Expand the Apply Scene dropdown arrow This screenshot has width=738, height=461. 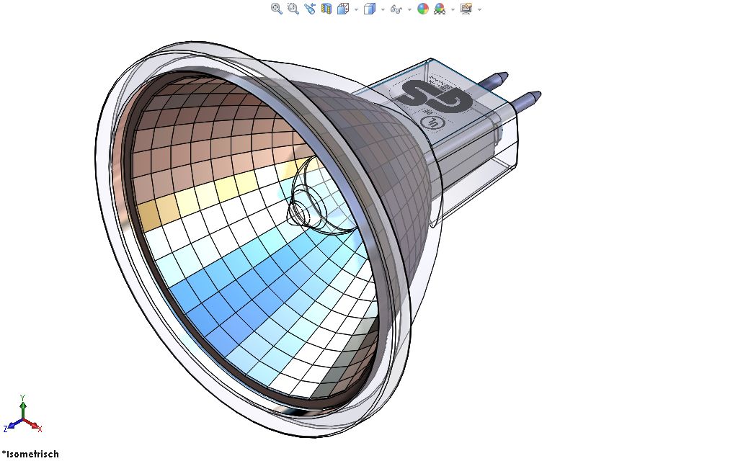(x=453, y=9)
